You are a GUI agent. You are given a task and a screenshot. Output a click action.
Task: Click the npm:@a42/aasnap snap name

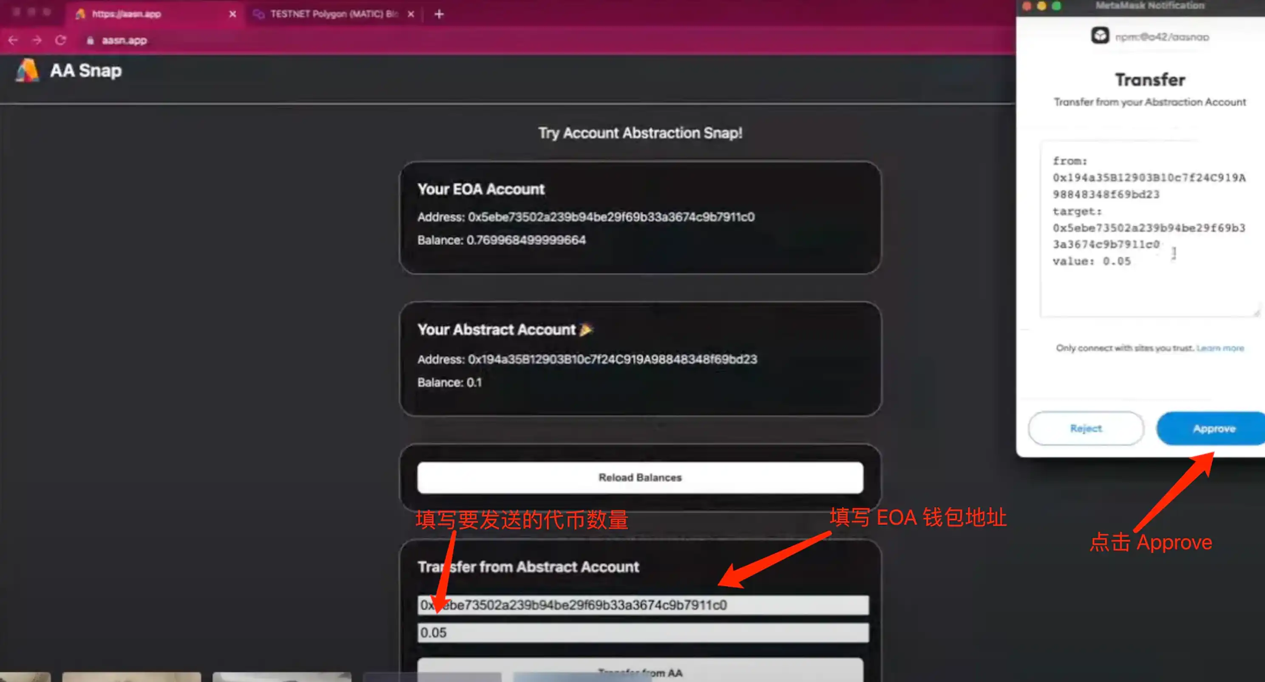(x=1162, y=37)
